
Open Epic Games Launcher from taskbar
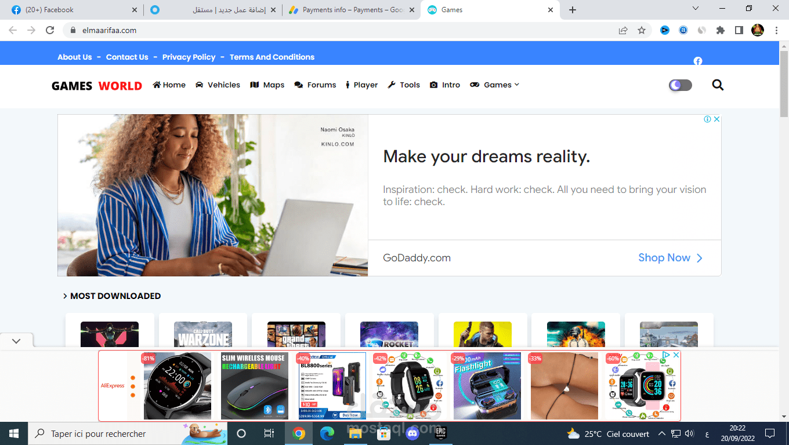(x=440, y=433)
